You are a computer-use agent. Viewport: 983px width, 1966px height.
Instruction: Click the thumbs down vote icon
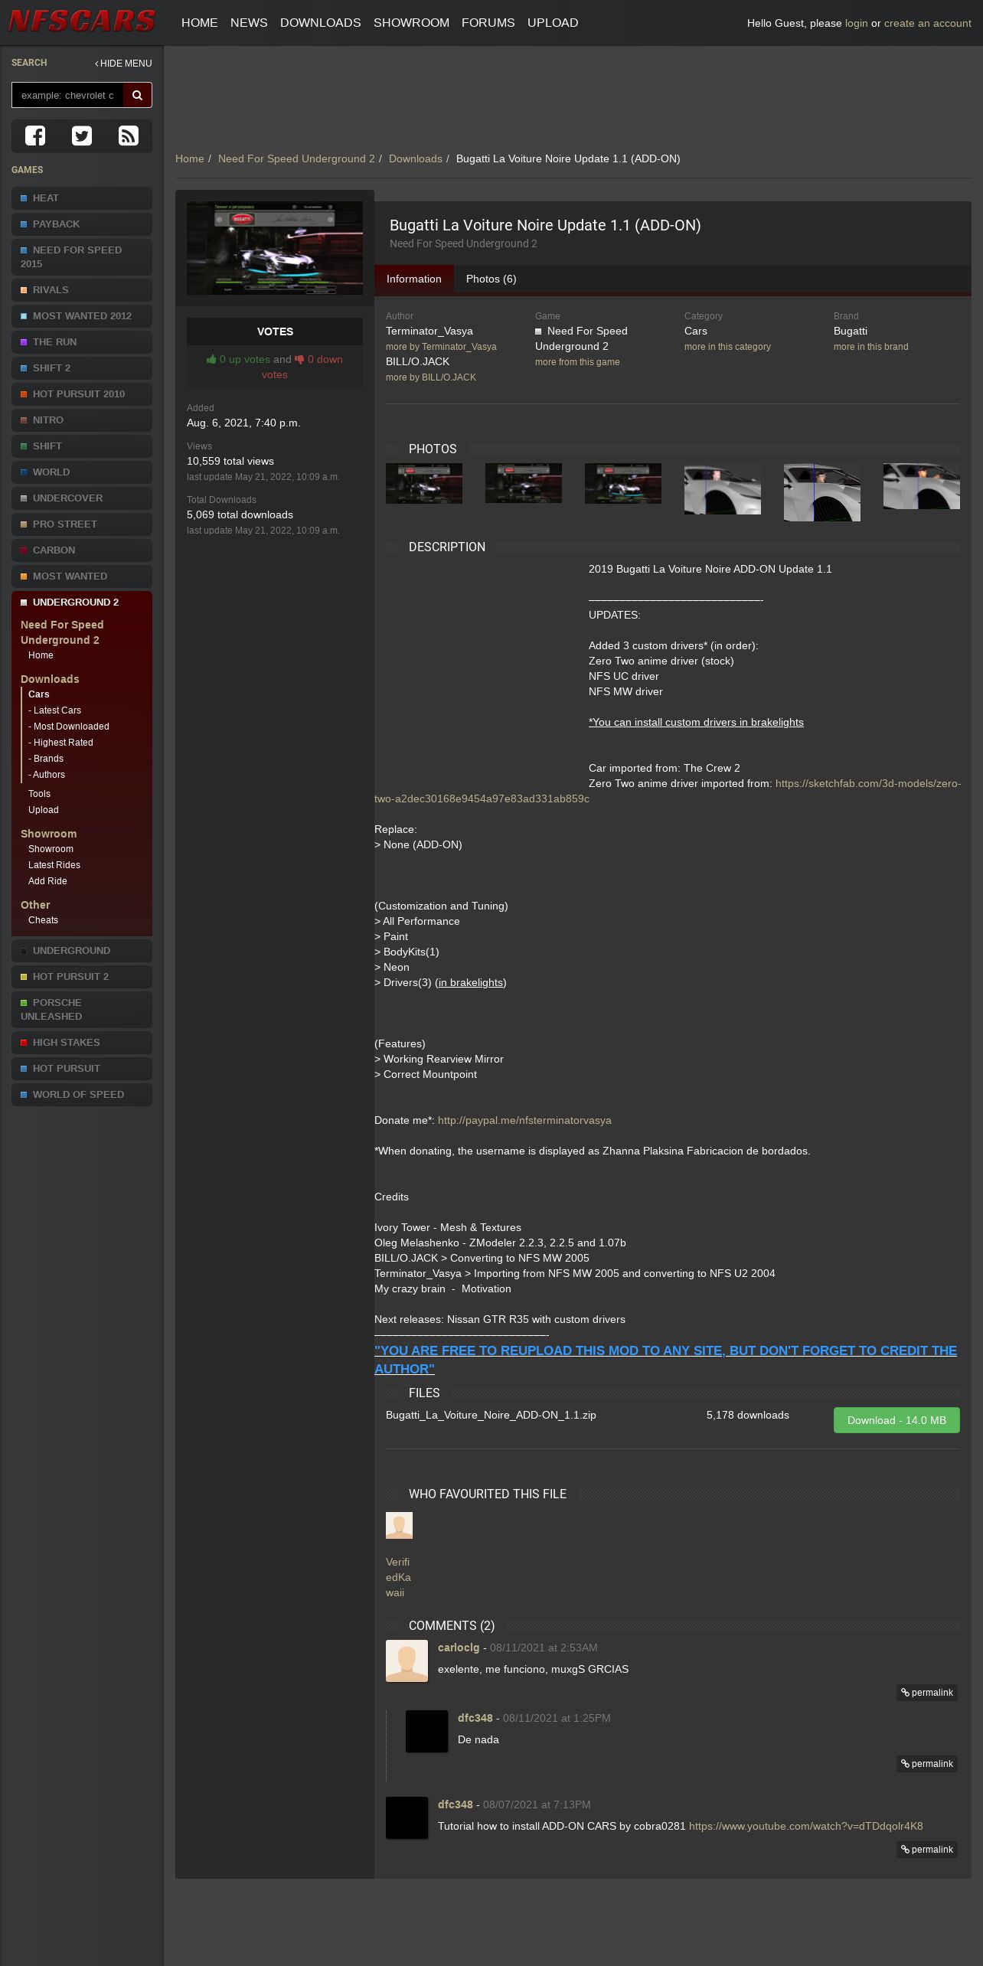[299, 359]
